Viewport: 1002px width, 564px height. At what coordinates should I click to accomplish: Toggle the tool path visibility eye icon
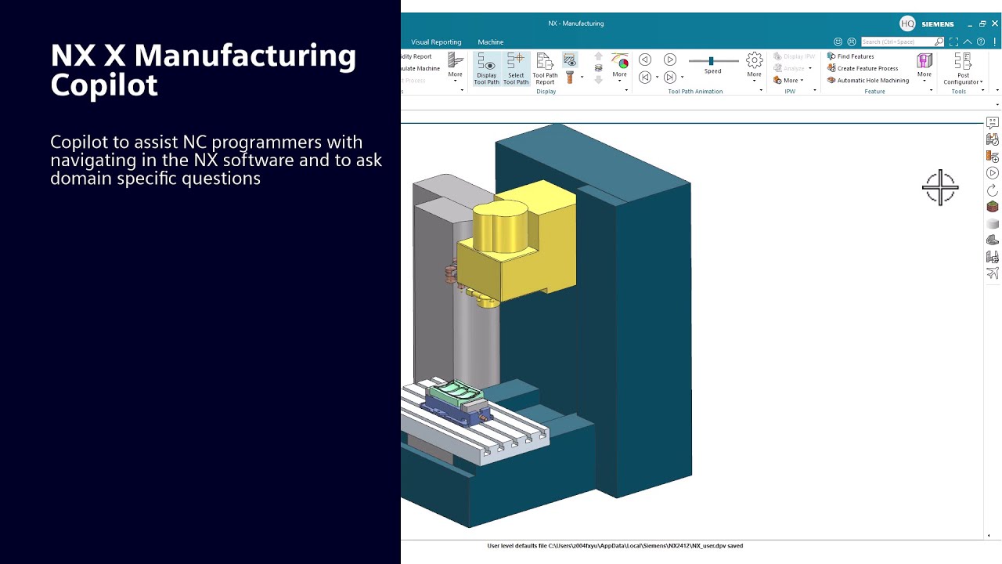570,60
